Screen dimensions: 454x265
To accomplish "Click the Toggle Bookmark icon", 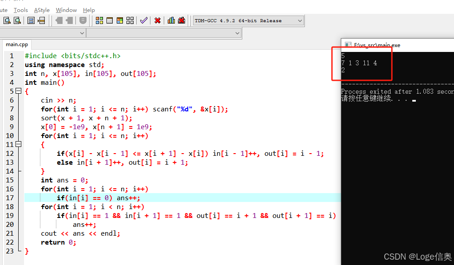I will tap(83, 20).
